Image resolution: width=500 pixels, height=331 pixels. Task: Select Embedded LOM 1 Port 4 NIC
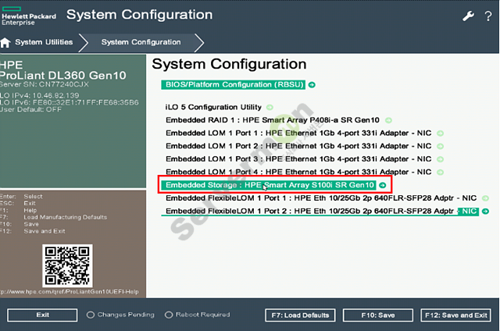pos(298,172)
